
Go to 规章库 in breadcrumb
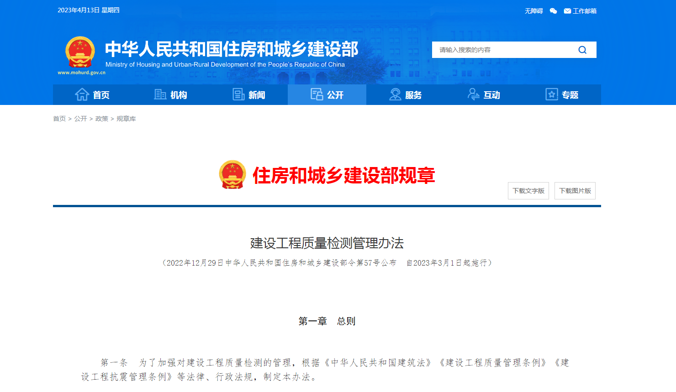[x=126, y=119]
